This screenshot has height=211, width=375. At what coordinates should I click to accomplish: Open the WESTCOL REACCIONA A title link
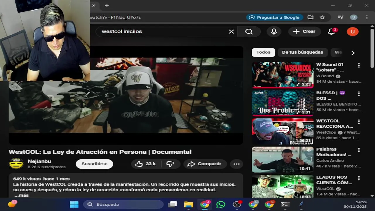tap(335, 124)
